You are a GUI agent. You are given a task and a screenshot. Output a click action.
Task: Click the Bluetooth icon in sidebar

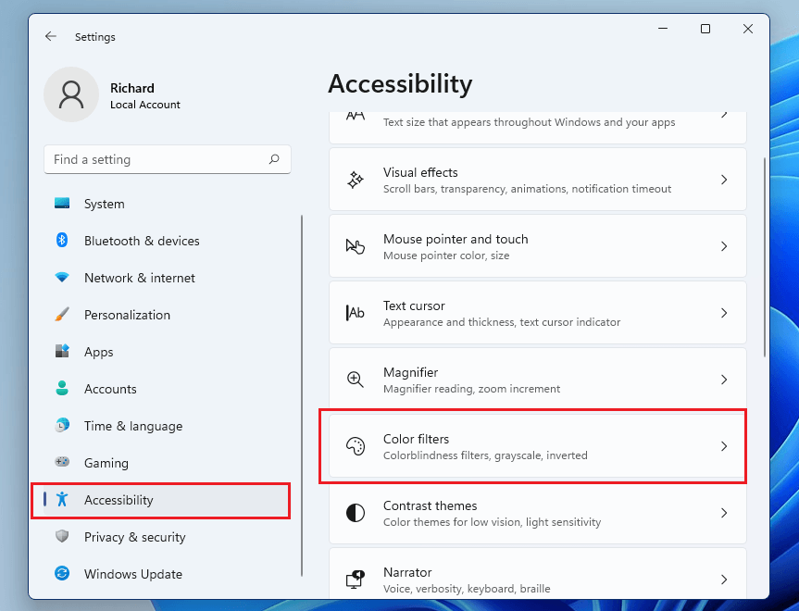[x=62, y=240]
